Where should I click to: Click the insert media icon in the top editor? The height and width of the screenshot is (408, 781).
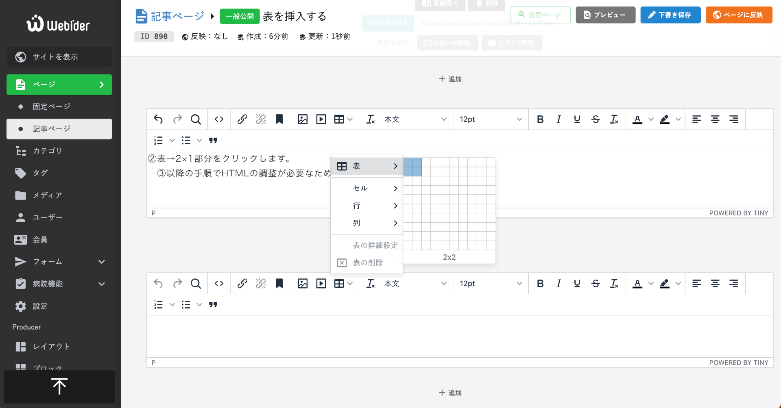(x=321, y=119)
